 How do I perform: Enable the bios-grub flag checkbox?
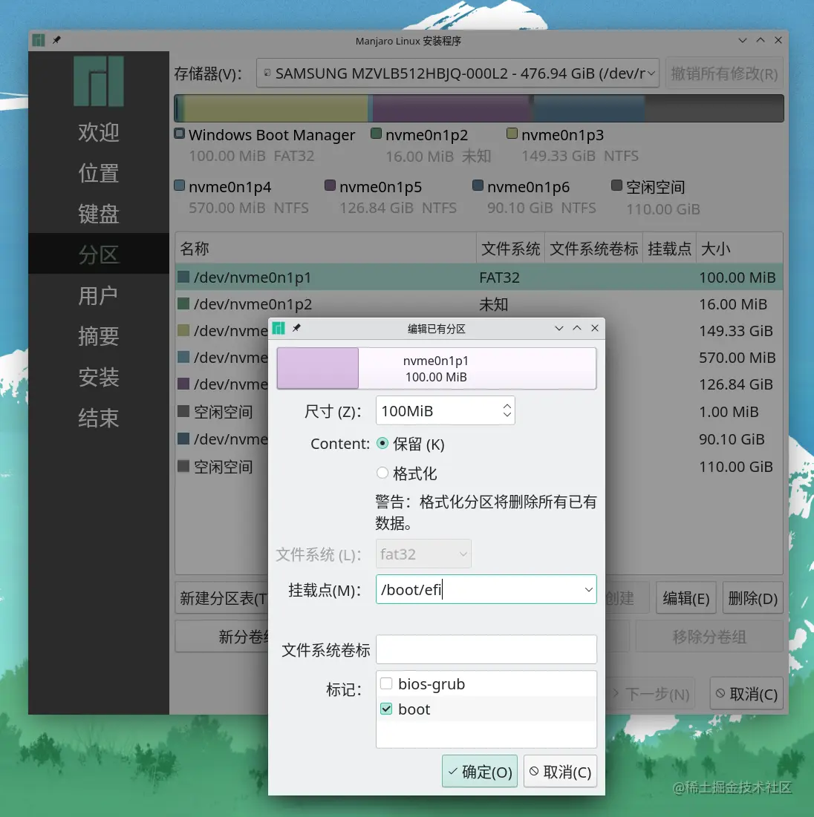pyautogui.click(x=386, y=683)
